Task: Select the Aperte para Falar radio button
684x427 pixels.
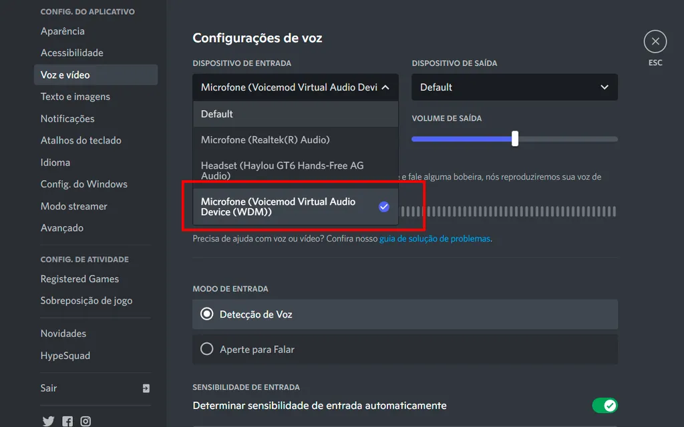Action: [206, 349]
